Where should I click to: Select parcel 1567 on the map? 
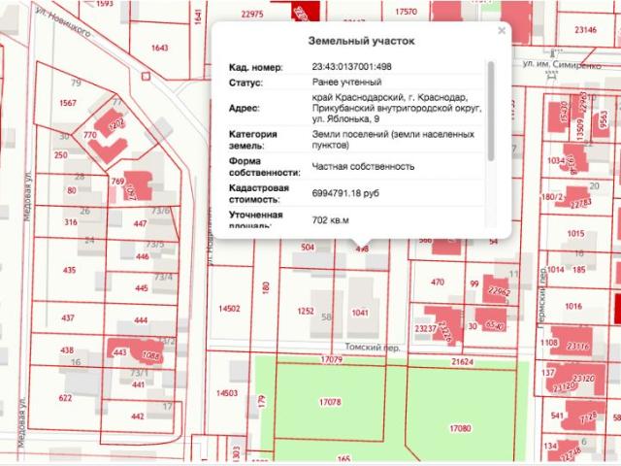pos(68,103)
